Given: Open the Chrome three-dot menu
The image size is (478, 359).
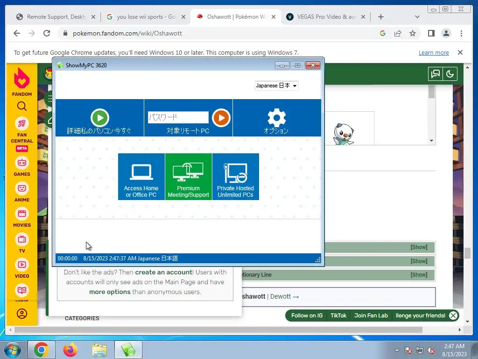Looking at the screenshot, I should pyautogui.click(x=461, y=33).
